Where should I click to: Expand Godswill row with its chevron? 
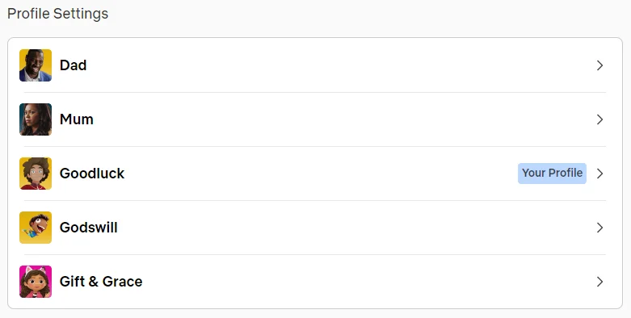599,228
